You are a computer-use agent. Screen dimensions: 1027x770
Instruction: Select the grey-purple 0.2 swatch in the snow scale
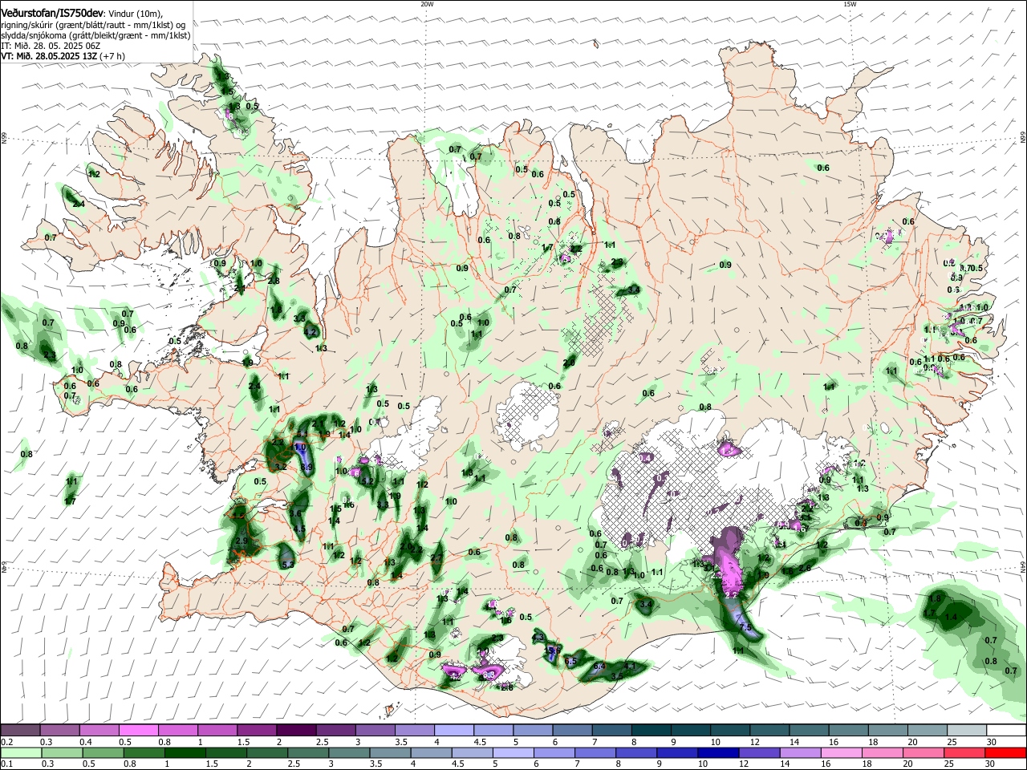[20, 731]
